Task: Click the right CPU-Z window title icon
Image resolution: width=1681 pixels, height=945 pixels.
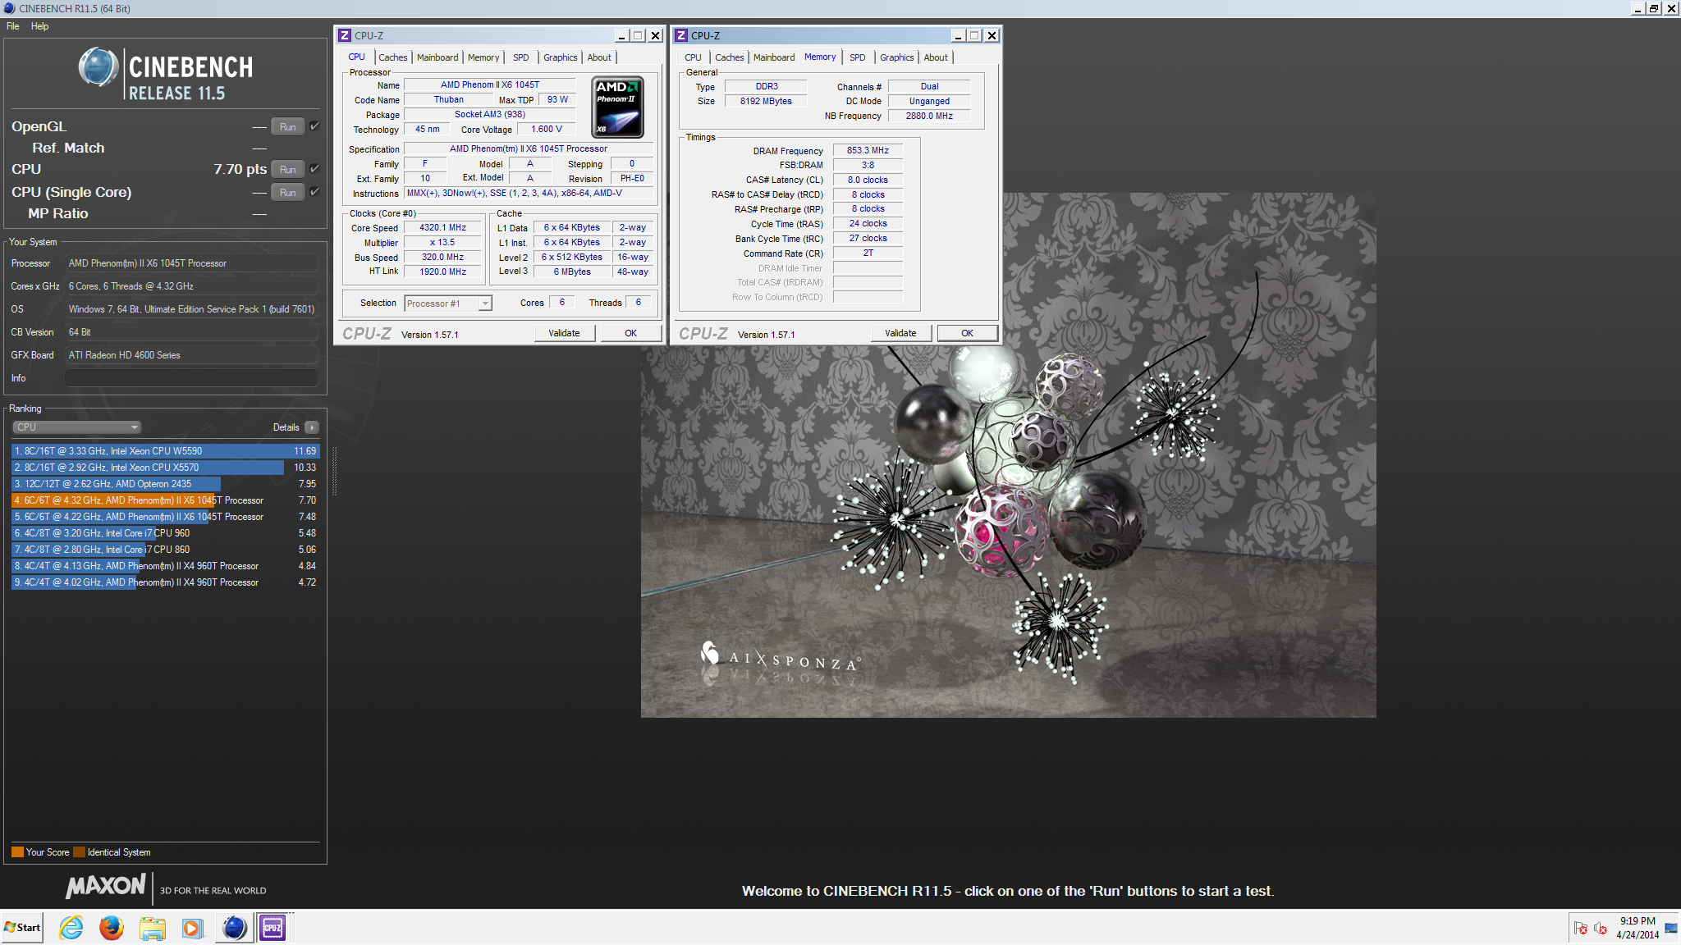Action: [681, 35]
